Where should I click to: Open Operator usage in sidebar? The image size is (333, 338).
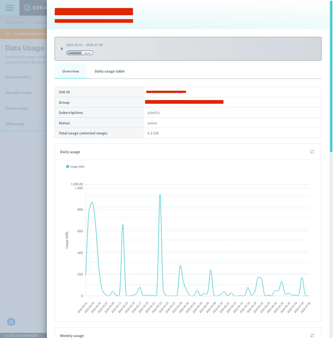(x=18, y=93)
